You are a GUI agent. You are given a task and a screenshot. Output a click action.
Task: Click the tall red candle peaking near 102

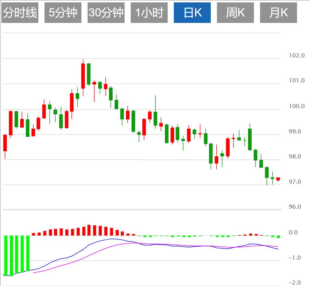83,76
